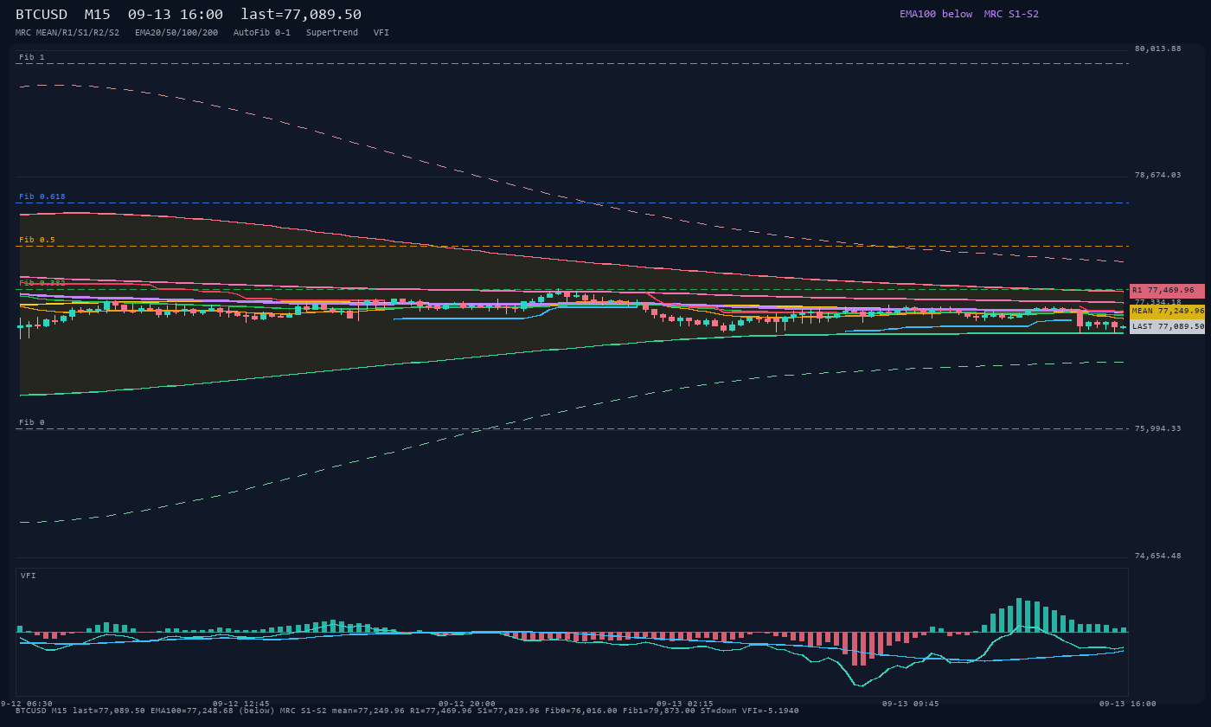Click the 74,654.48 price axis value

pos(1157,556)
